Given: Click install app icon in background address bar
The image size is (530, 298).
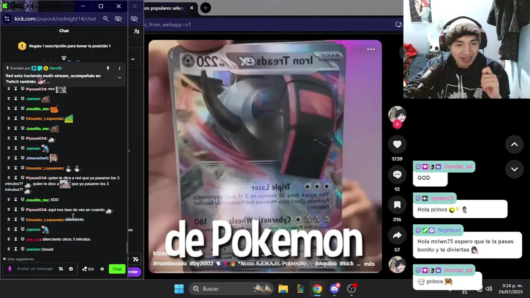Looking at the screenshot, I should click(399, 24).
